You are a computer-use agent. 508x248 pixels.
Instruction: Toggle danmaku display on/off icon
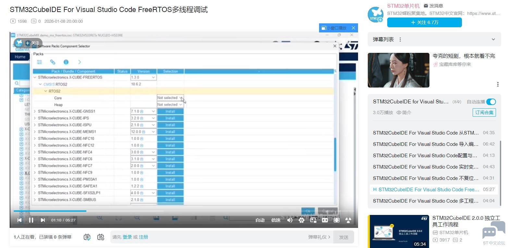(87, 237)
